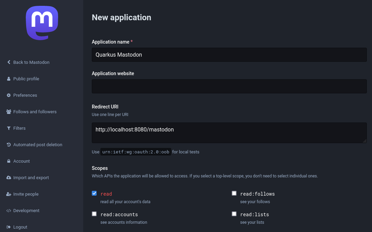This screenshot has height=232, width=372.
Task: Focus the Application website field
Action: 229,86
